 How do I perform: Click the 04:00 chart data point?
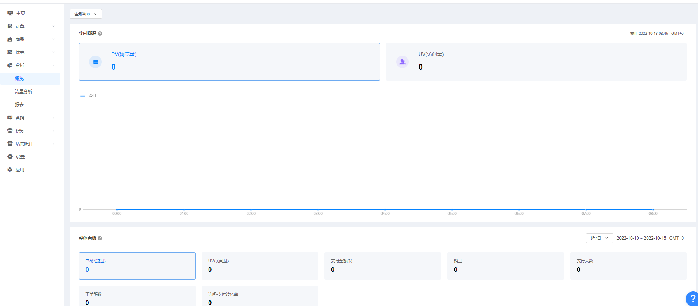tap(385, 209)
